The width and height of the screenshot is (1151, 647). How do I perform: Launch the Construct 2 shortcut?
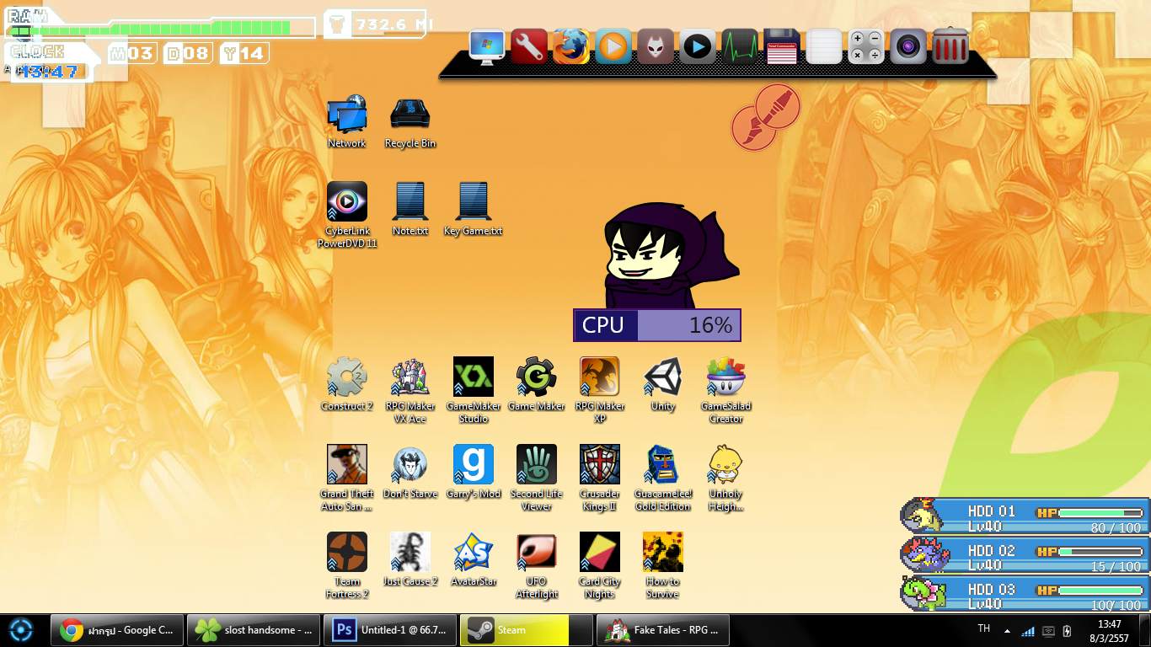pos(346,384)
